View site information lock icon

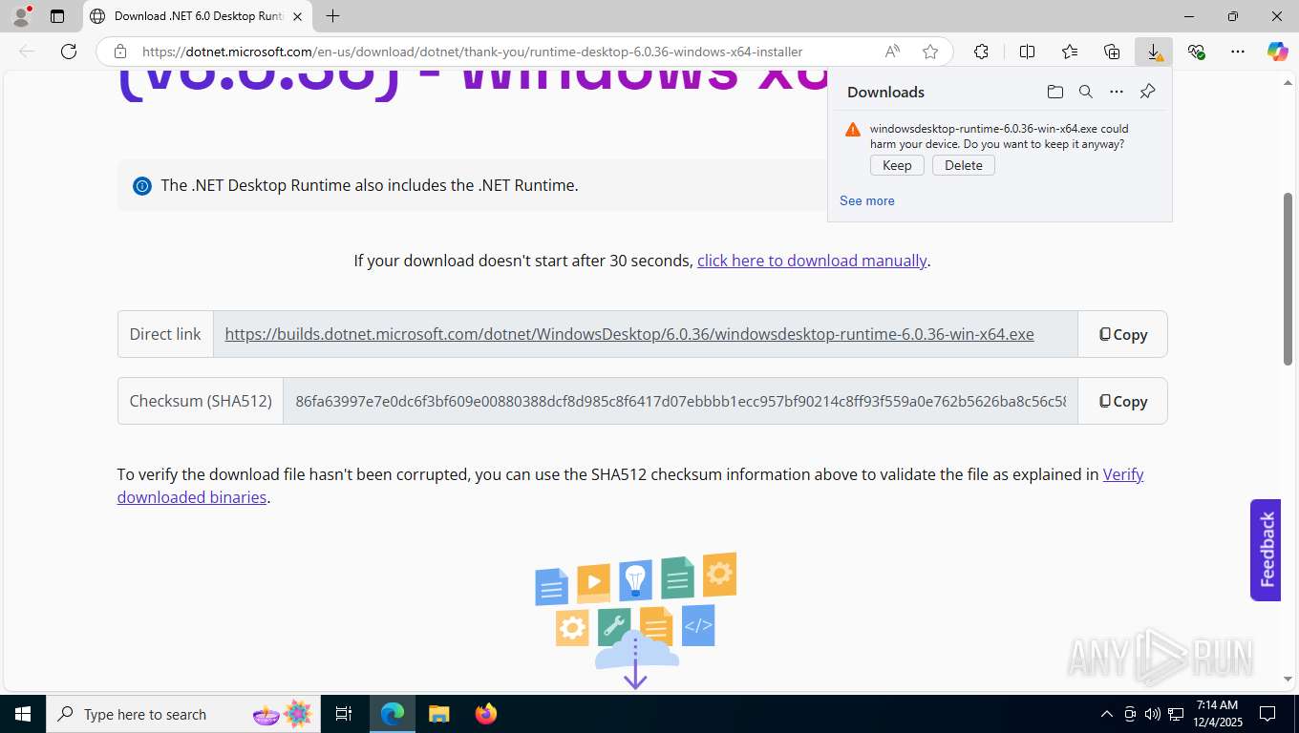point(120,52)
